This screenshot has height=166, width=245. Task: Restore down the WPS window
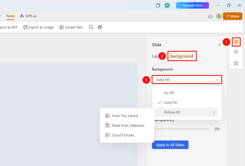[x=229, y=5]
